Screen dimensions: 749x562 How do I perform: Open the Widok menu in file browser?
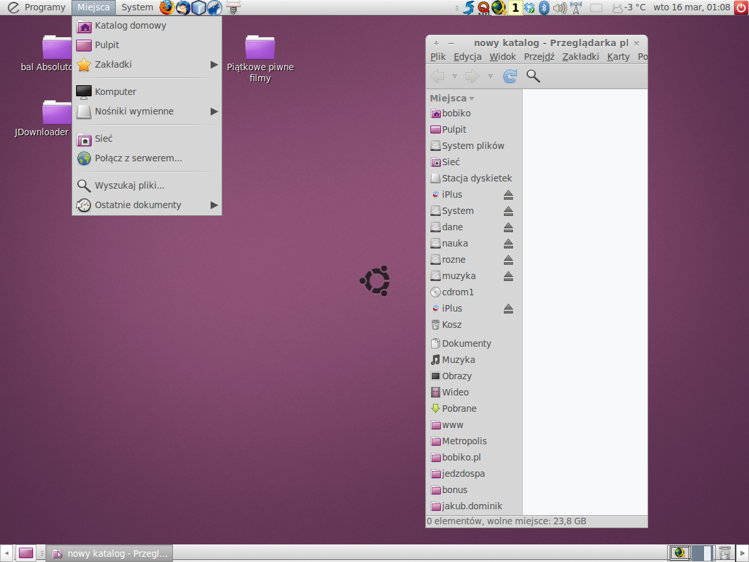[x=503, y=57]
